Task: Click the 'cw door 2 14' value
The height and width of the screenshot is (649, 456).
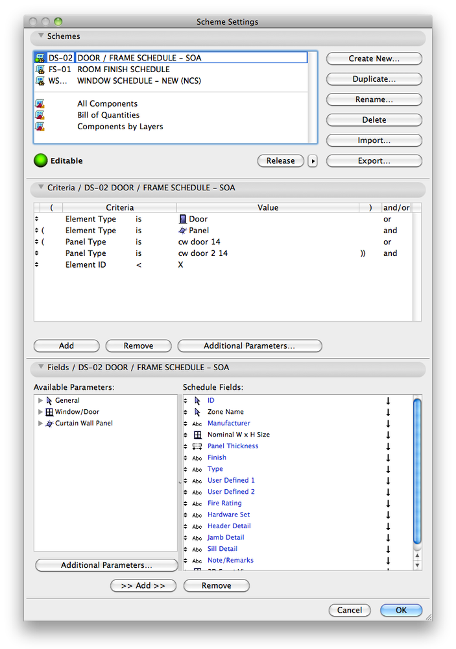Action: 203,253
